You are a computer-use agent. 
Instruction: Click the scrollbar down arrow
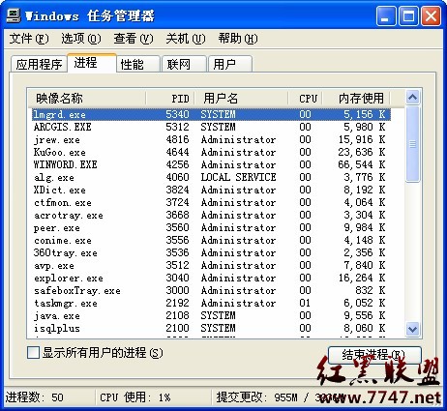coord(413,329)
